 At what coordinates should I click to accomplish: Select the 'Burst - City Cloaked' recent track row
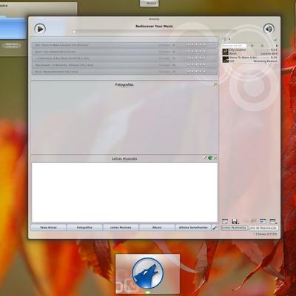coord(124,52)
